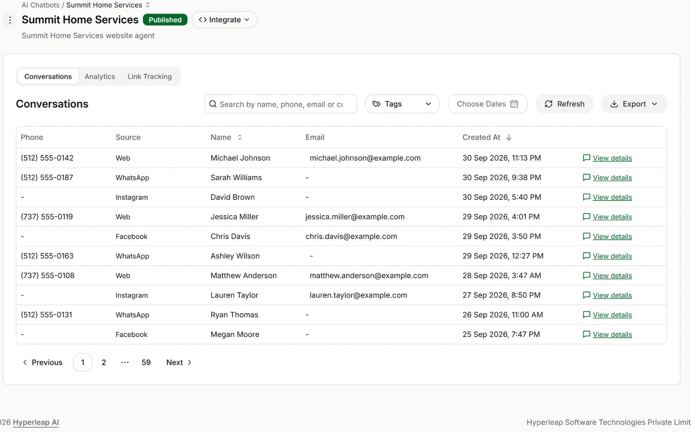Click the Email column header
Image resolution: width=691 pixels, height=432 pixels.
coord(315,137)
